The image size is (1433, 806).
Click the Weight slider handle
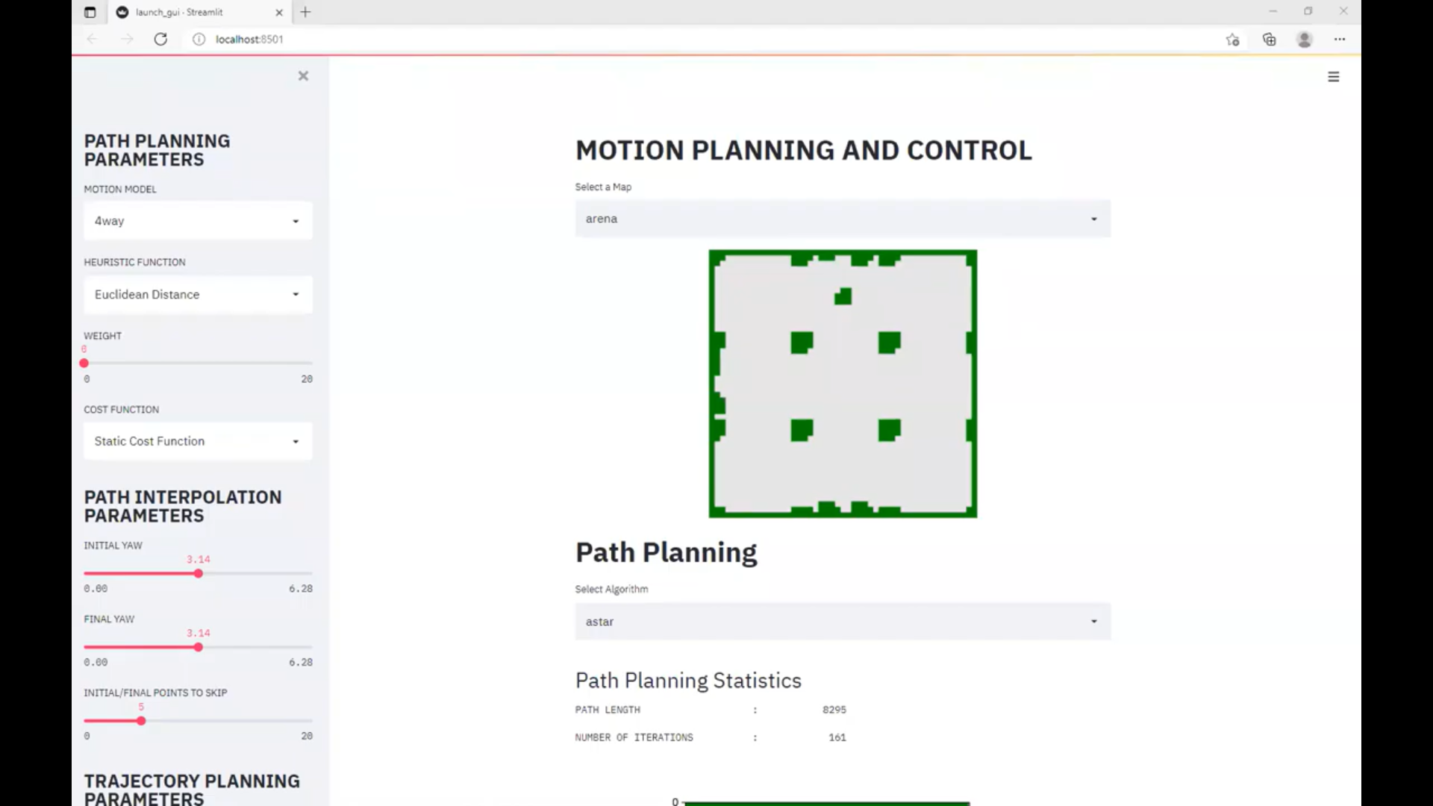(x=84, y=363)
